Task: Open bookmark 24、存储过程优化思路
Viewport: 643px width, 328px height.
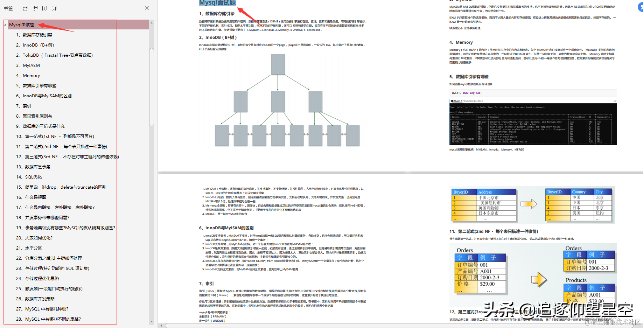Action: click(37, 278)
